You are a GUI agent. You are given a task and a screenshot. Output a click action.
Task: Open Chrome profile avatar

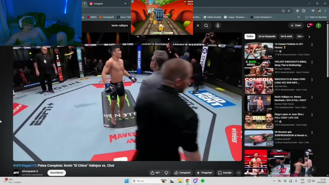(319, 11)
